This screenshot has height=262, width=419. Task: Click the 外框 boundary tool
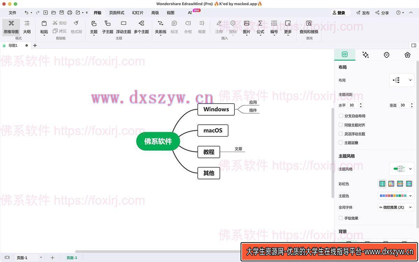188,27
